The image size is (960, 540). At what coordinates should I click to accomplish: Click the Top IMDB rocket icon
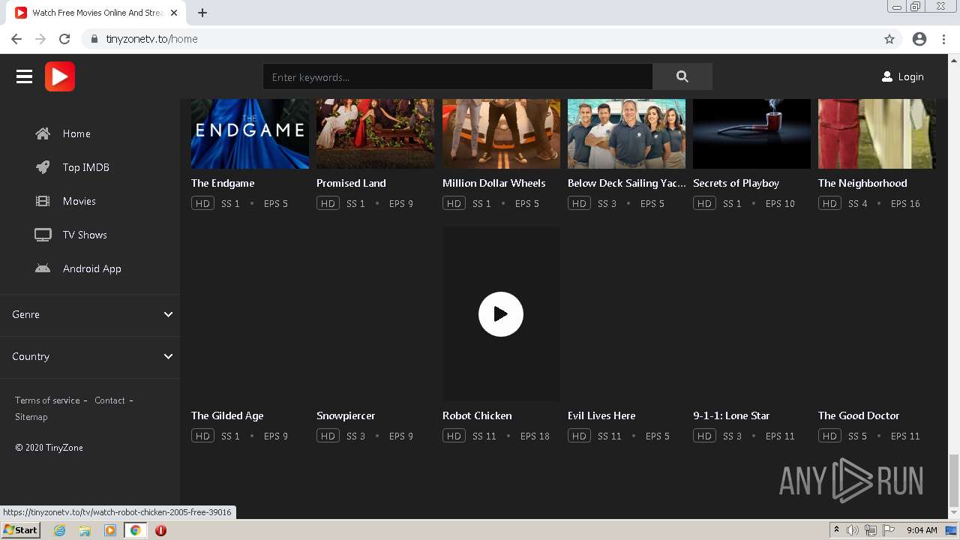pyautogui.click(x=43, y=167)
